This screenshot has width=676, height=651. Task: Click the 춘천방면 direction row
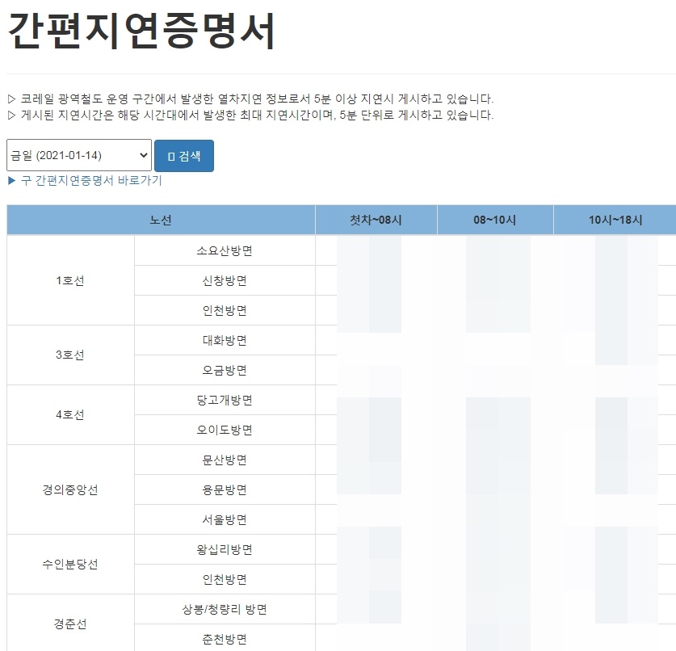pyautogui.click(x=225, y=639)
